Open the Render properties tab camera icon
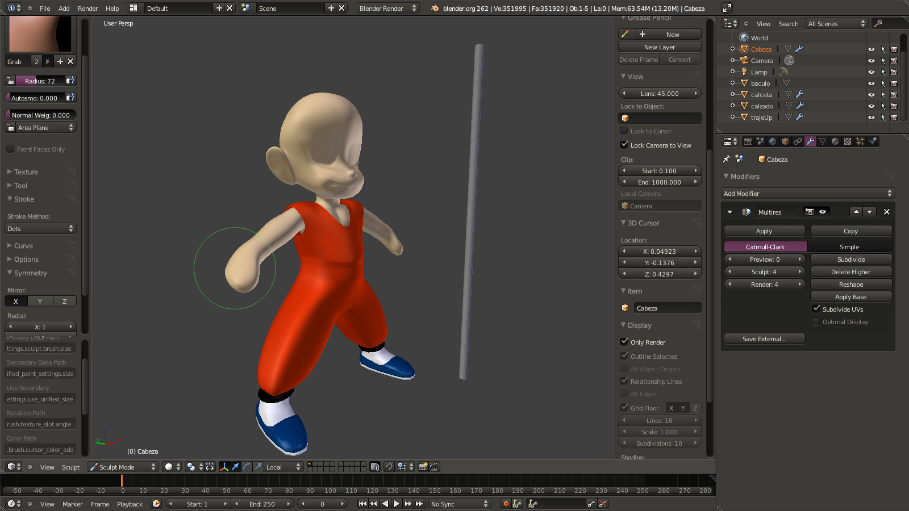The height and width of the screenshot is (511, 909). tap(748, 141)
